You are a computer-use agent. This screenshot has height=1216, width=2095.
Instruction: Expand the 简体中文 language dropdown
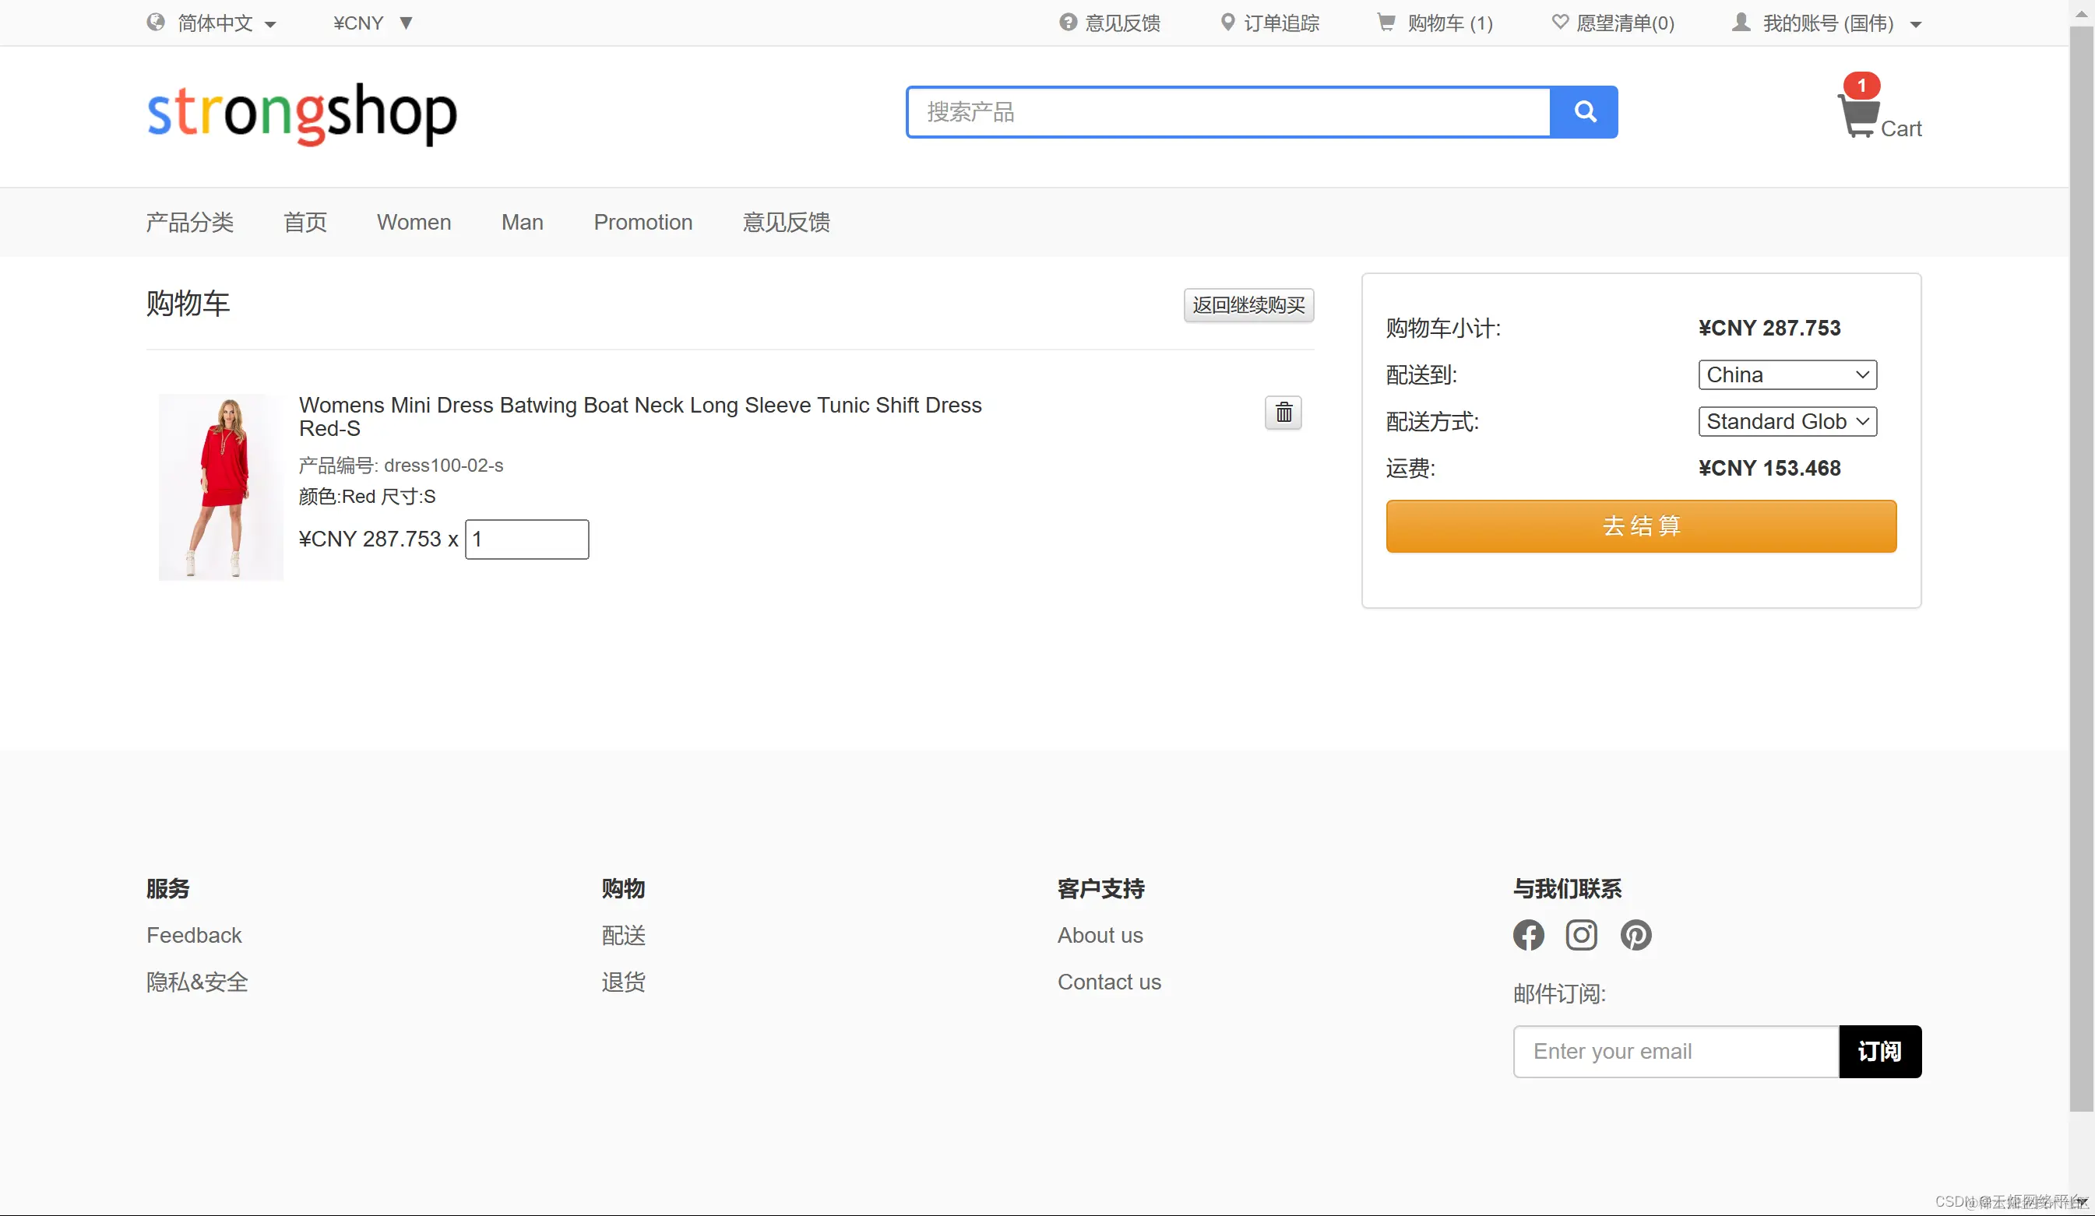click(213, 23)
